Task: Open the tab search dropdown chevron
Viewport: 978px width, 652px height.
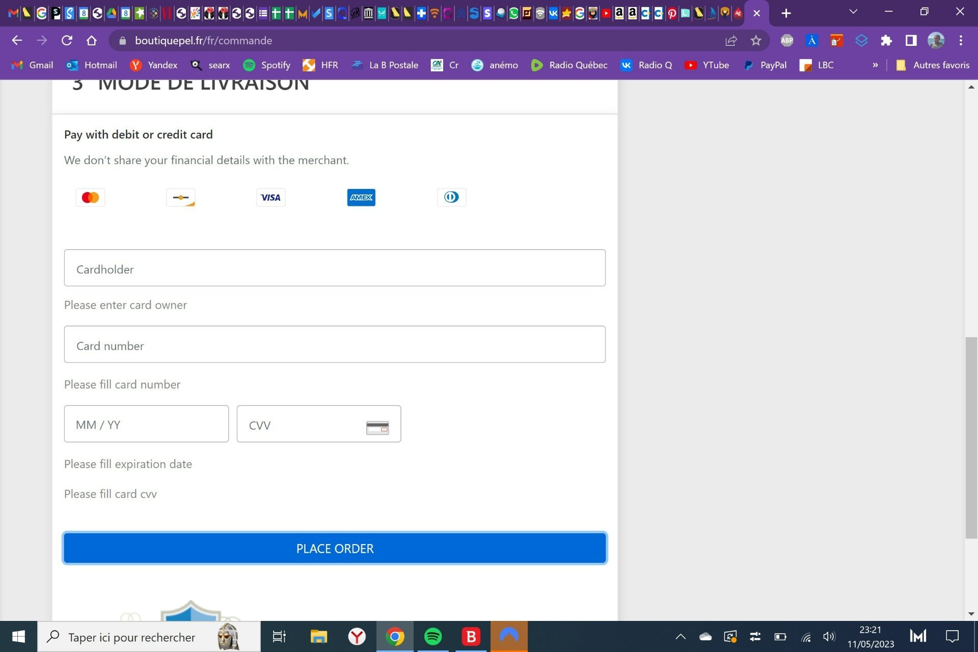Action: [853, 11]
